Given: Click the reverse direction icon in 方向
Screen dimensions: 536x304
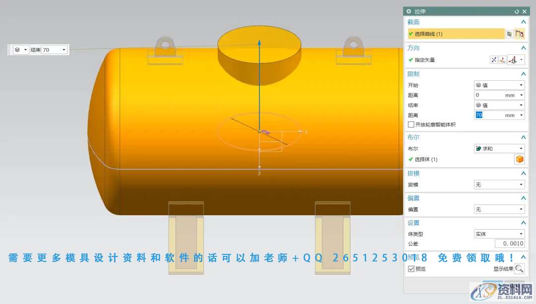Looking at the screenshot, I should 493,60.
